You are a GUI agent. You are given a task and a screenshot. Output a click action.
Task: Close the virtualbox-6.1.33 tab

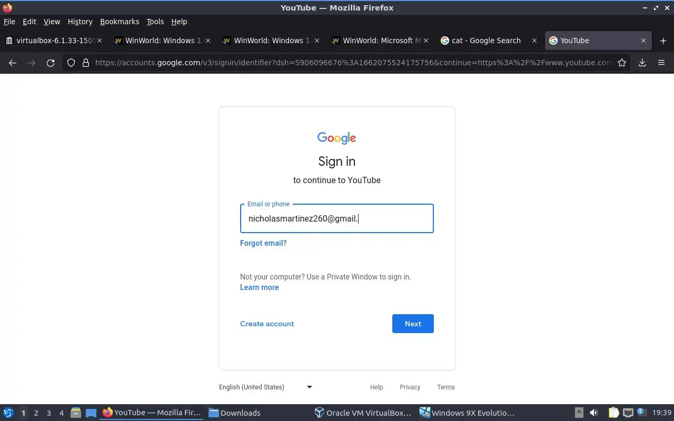pyautogui.click(x=100, y=41)
